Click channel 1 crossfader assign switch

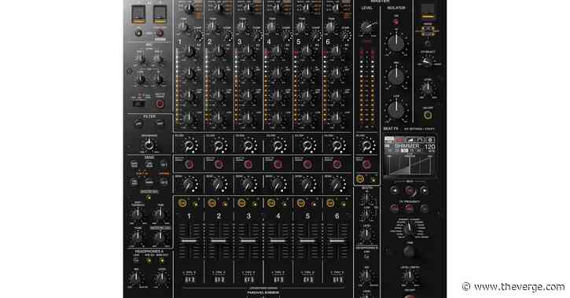click(x=189, y=279)
